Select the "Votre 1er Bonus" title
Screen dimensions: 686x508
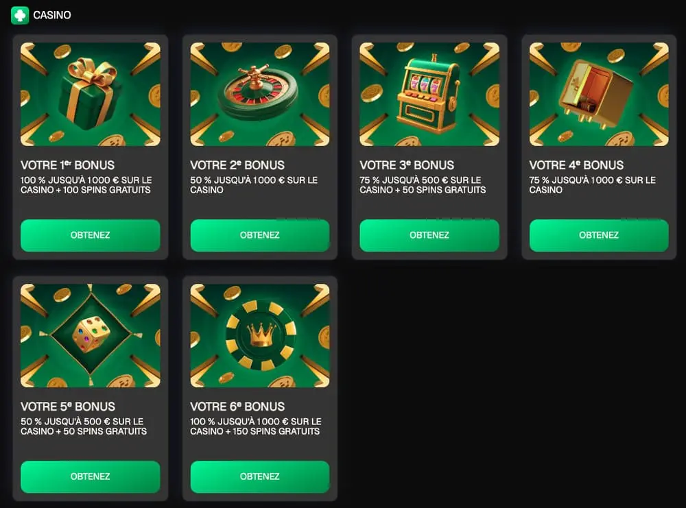(68, 165)
